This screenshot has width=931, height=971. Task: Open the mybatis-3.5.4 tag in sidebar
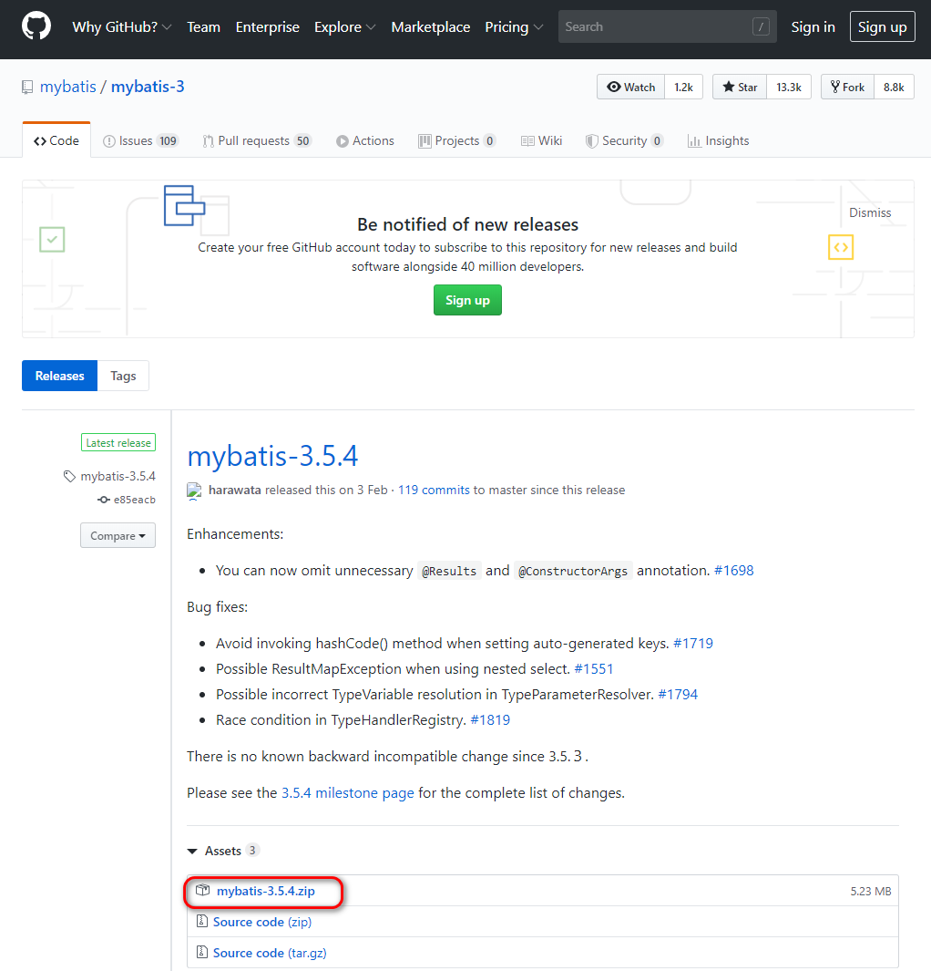pyautogui.click(x=118, y=476)
